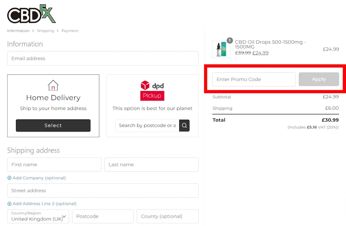Click the VAT note '(includes £5.16 VAT (20%))'
Viewport: 346px width, 226px height.
tap(313, 127)
